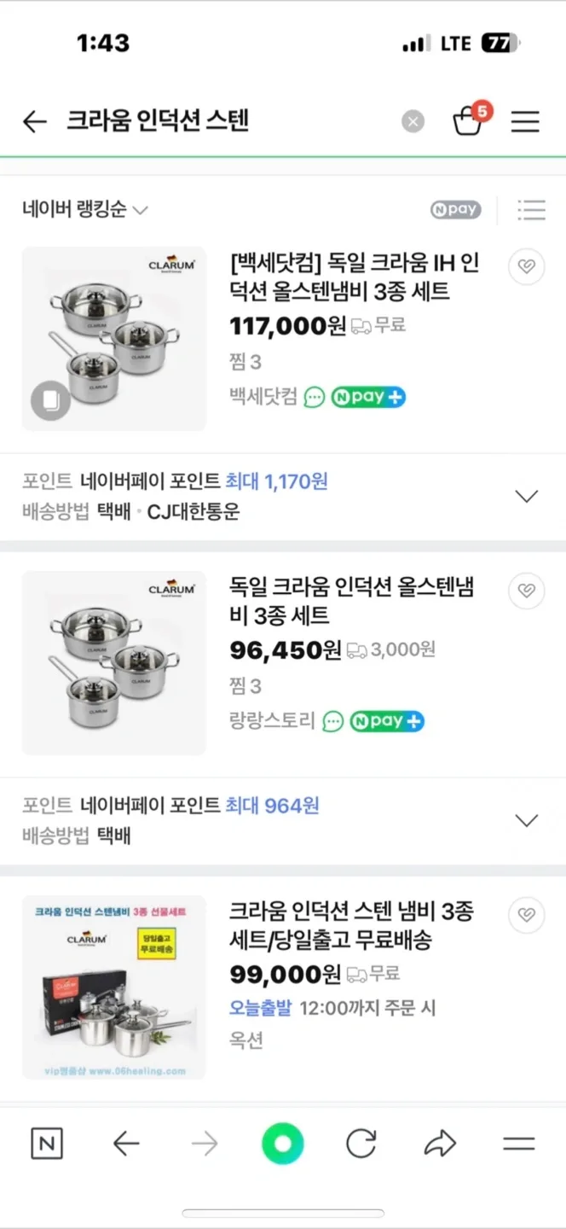Open the shopping basket with 5 items
The width and height of the screenshot is (566, 1229).
[469, 119]
